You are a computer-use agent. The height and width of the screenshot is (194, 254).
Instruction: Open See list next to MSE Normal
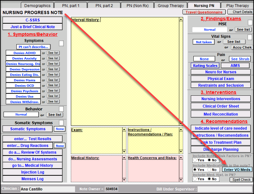(243, 29)
